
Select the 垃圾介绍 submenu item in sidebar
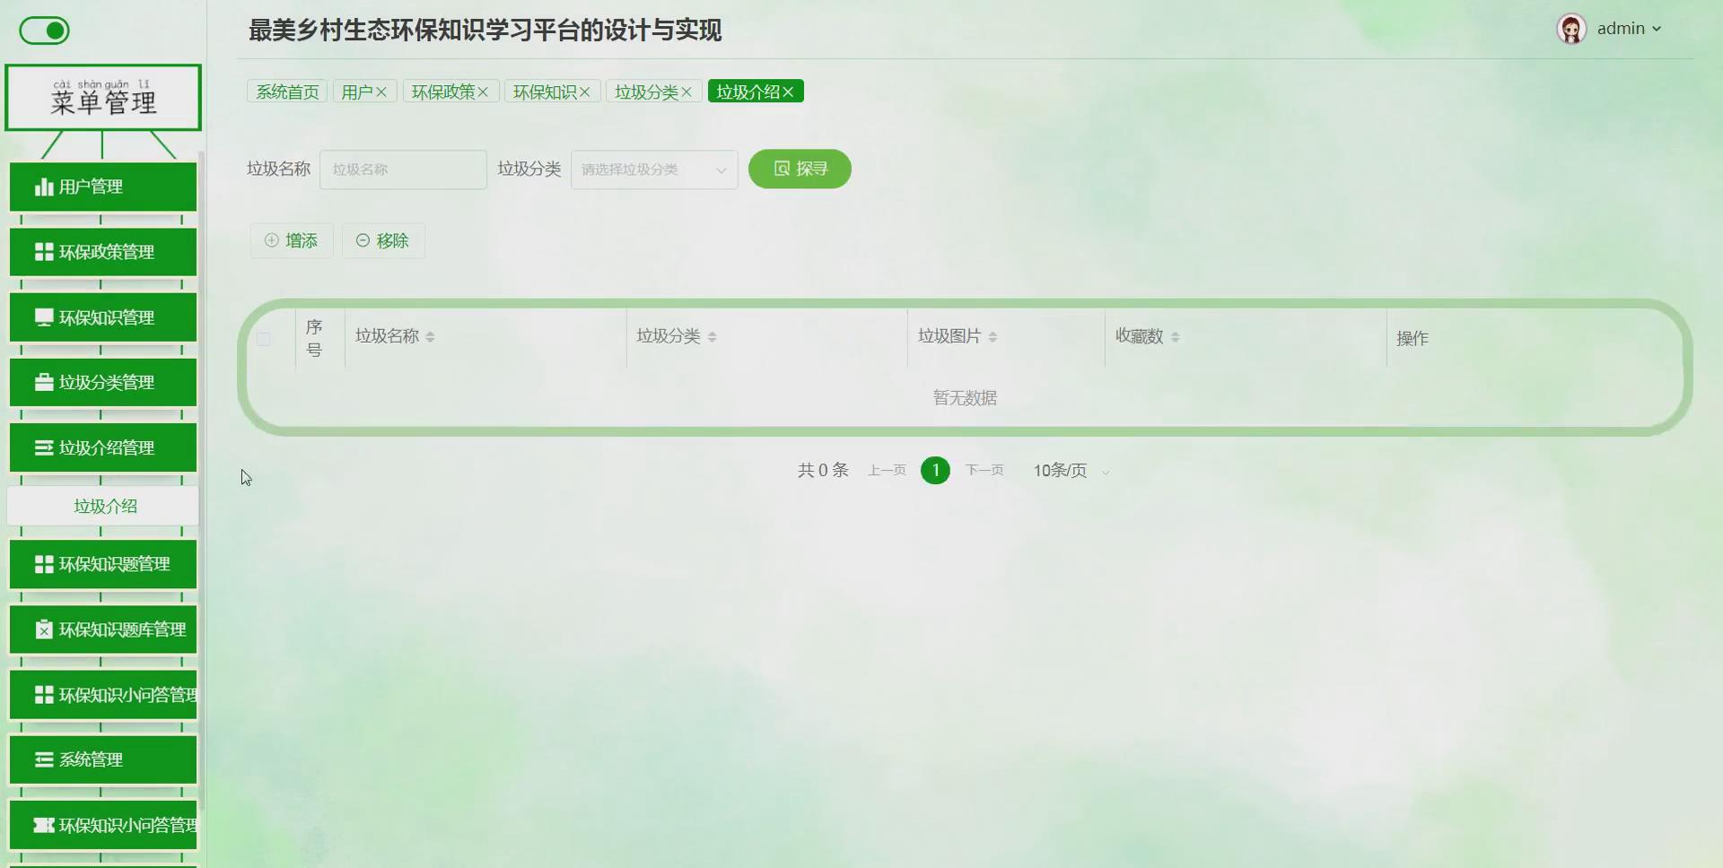[x=103, y=507]
